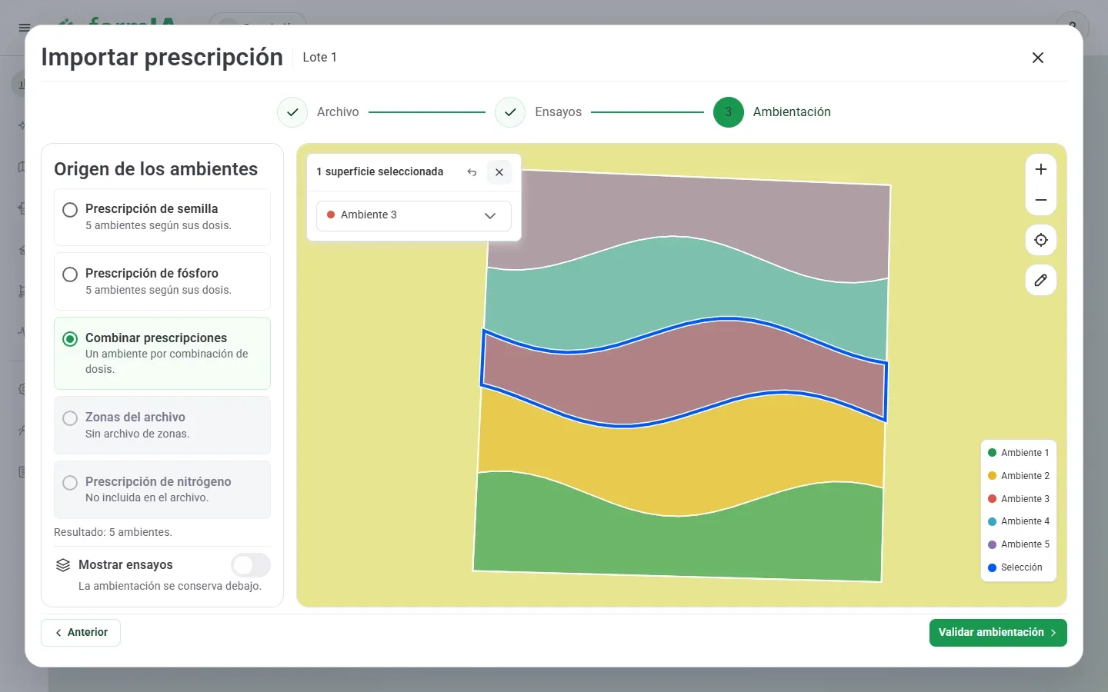Choose Combinar prescripciones radio button
The width and height of the screenshot is (1108, 692).
70,339
